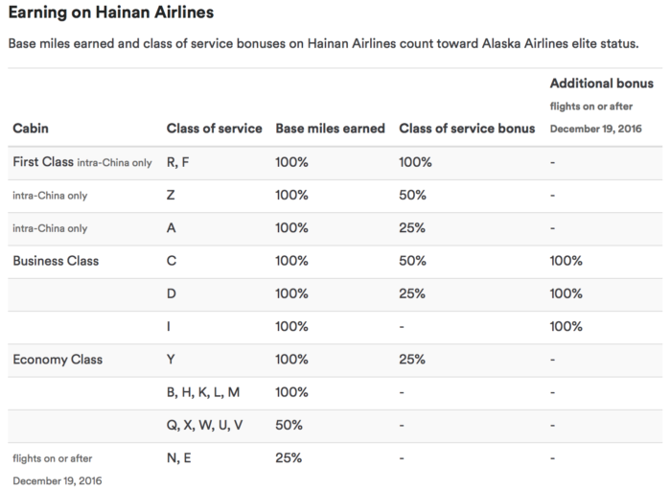Click the Business Class cabin label
The image size is (671, 492).
tap(56, 261)
